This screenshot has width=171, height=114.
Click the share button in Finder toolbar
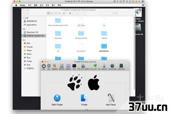77,13
